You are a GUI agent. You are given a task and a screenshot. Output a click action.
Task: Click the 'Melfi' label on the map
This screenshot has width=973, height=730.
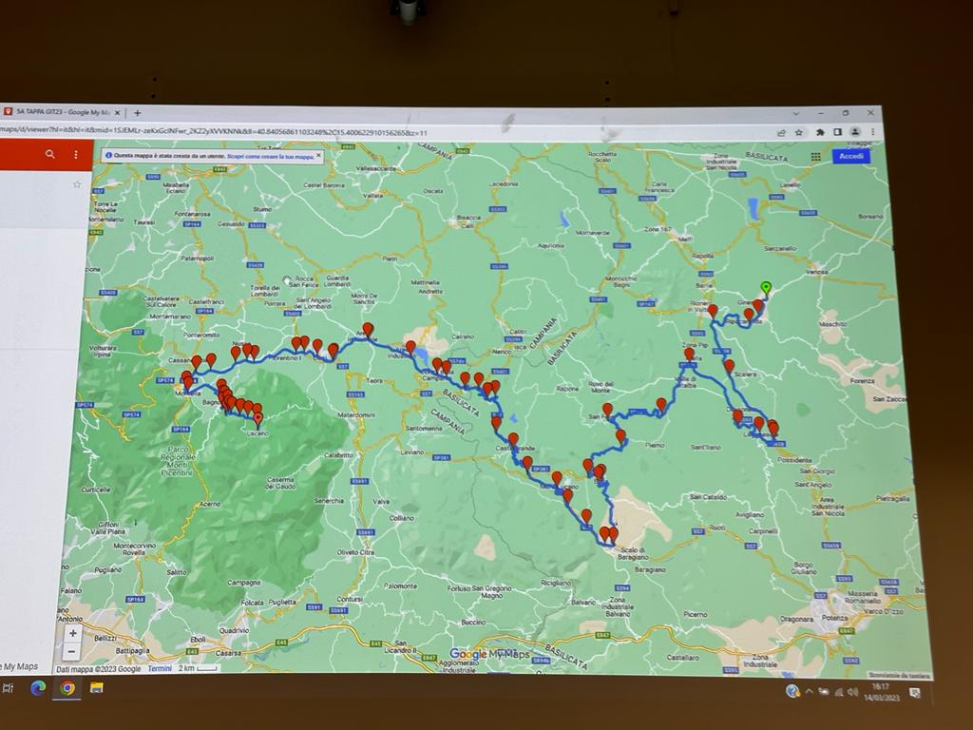click(686, 239)
